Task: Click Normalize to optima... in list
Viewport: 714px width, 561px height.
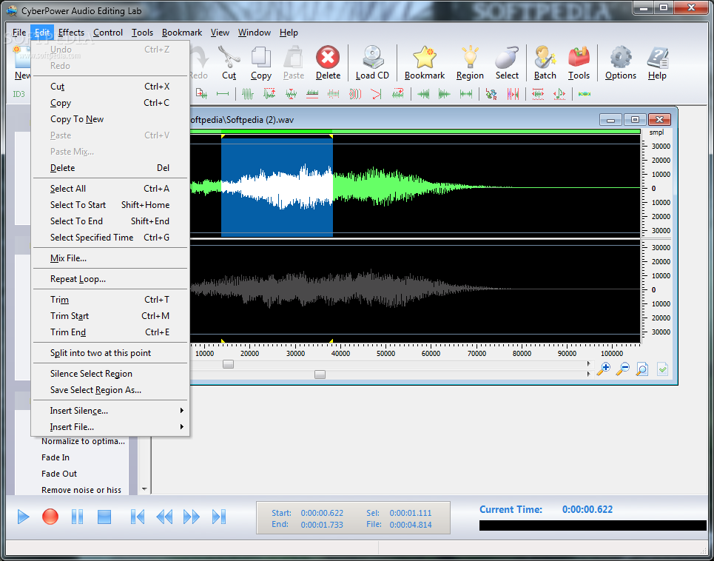Action: coord(83,441)
